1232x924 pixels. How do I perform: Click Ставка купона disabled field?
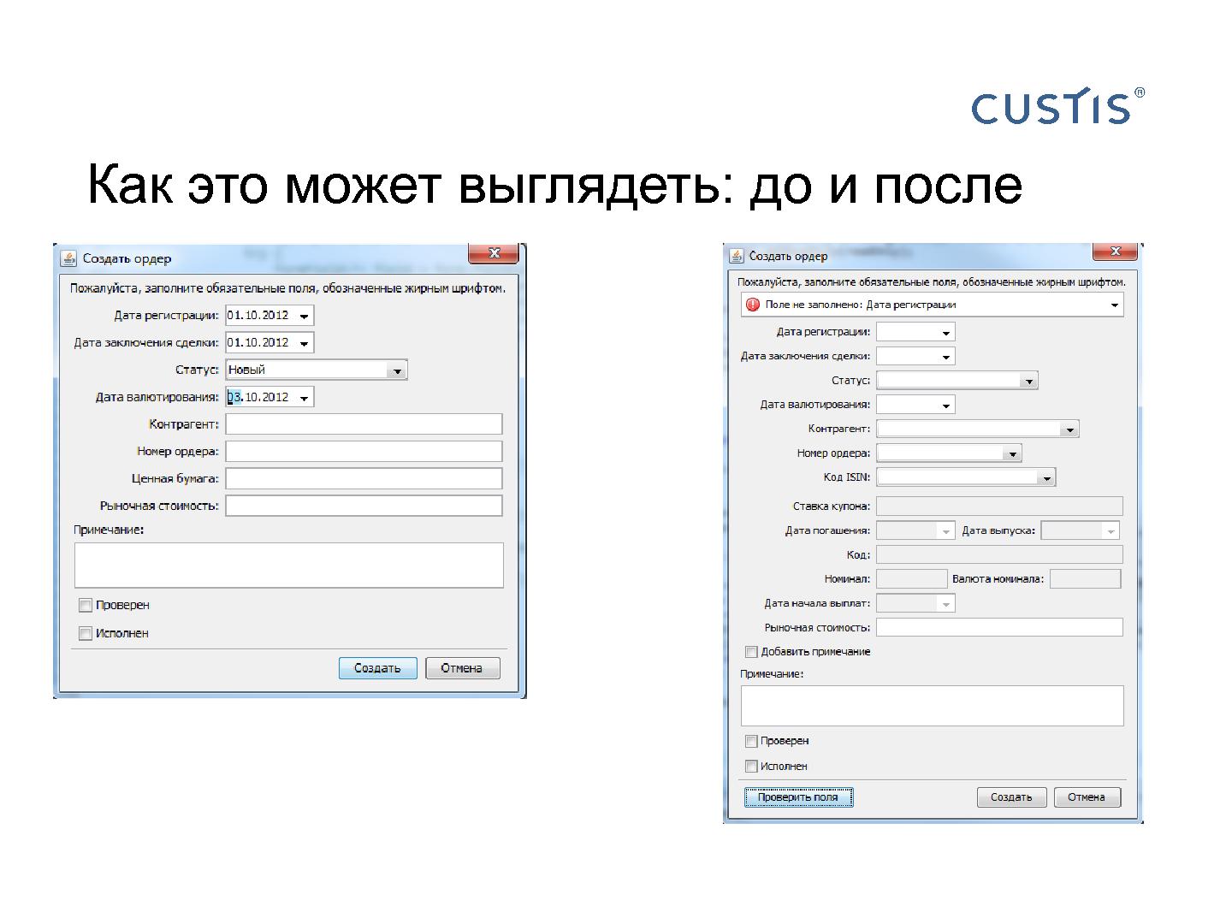pyautogui.click(x=999, y=506)
